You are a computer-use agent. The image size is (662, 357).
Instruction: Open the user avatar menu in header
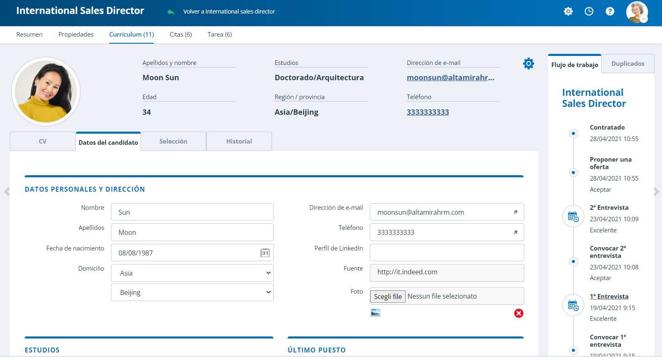(x=637, y=12)
